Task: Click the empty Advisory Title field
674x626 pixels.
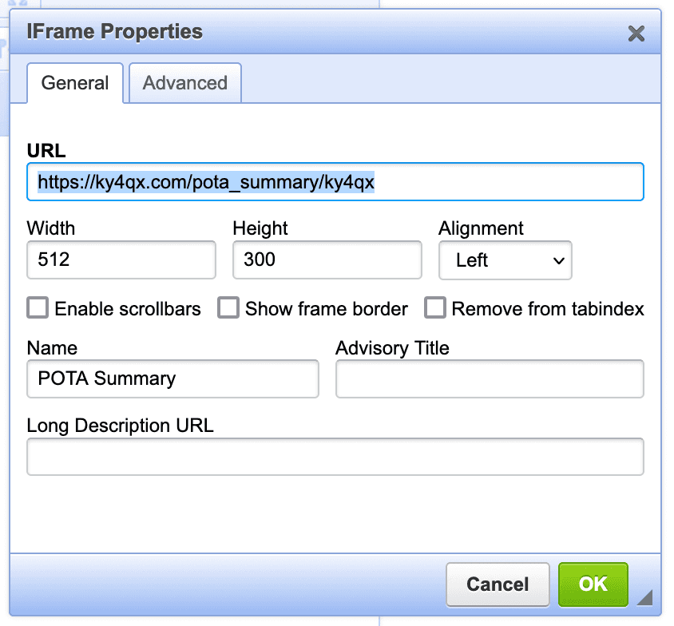Action: 489,378
